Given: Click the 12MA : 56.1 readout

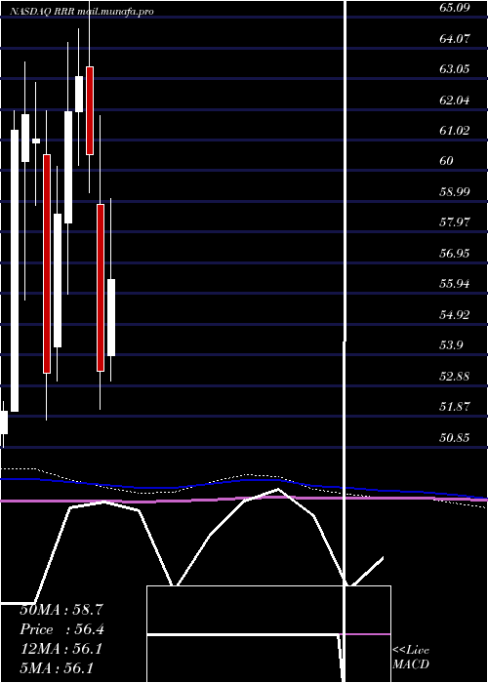Looking at the screenshot, I should coord(61,649).
